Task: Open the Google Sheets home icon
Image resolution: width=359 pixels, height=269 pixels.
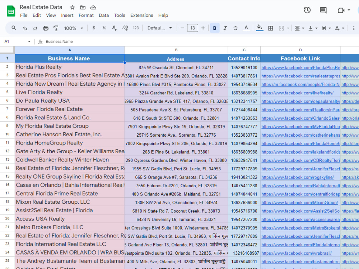Action: pyautogui.click(x=11, y=11)
